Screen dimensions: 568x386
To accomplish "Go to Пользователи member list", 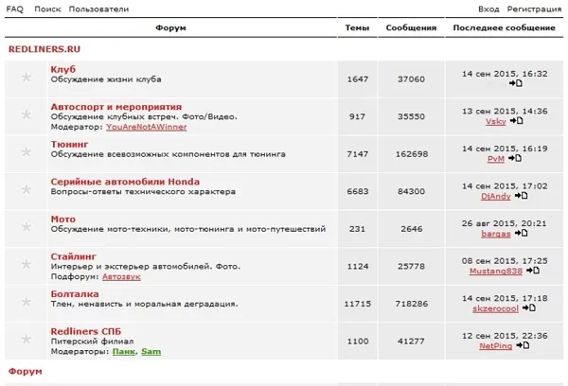I will pyautogui.click(x=98, y=9).
